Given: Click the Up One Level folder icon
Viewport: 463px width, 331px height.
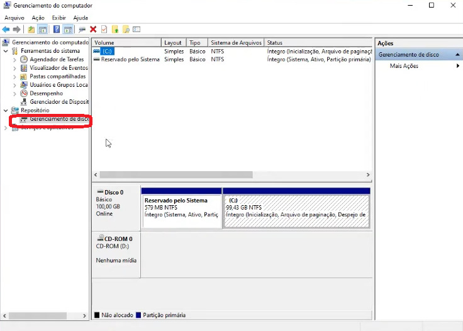Looking at the screenshot, I should pyautogui.click(x=31, y=29).
